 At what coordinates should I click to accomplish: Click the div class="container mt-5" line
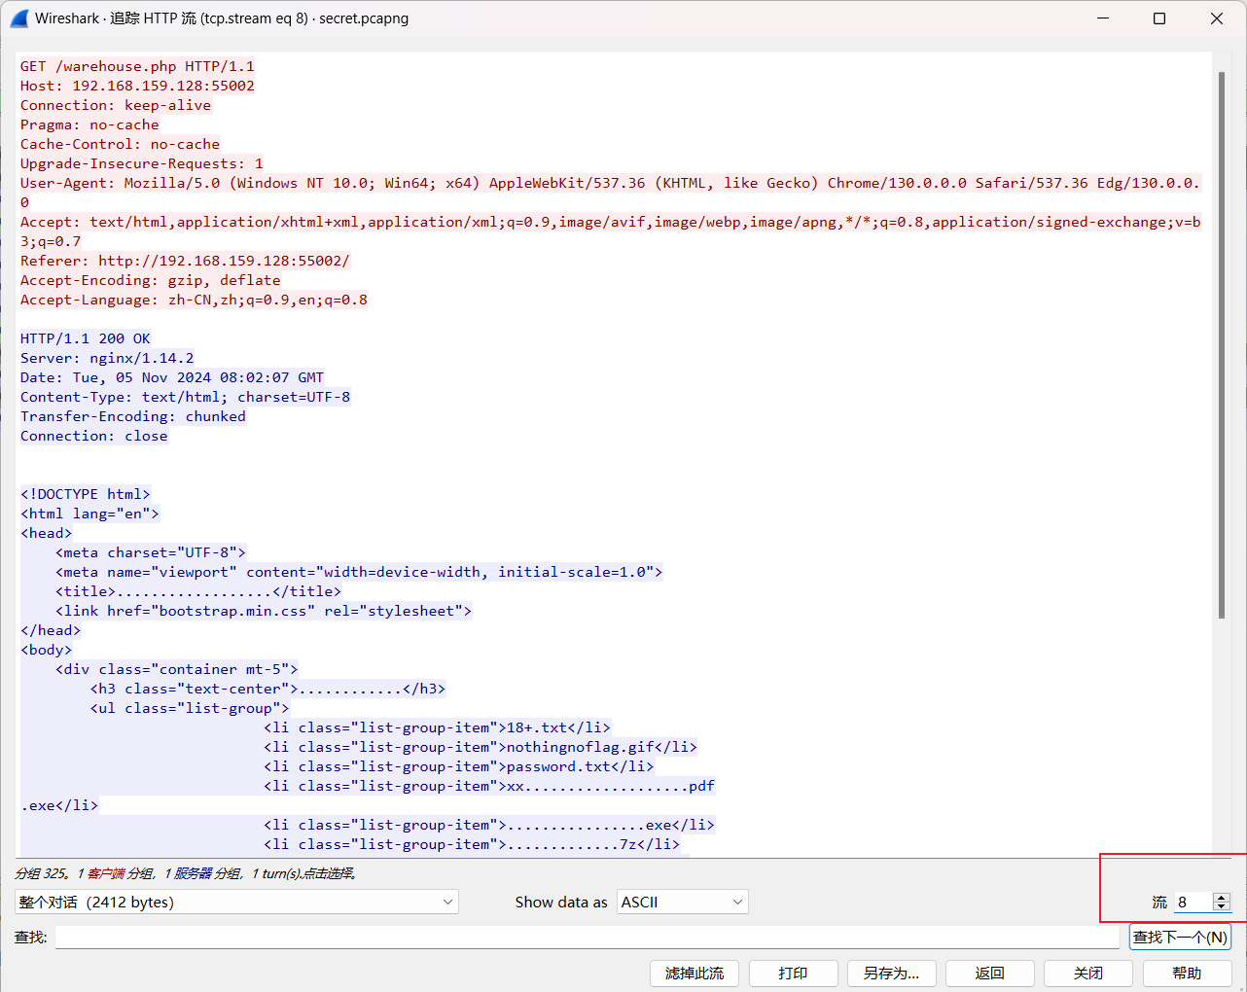pos(176,669)
